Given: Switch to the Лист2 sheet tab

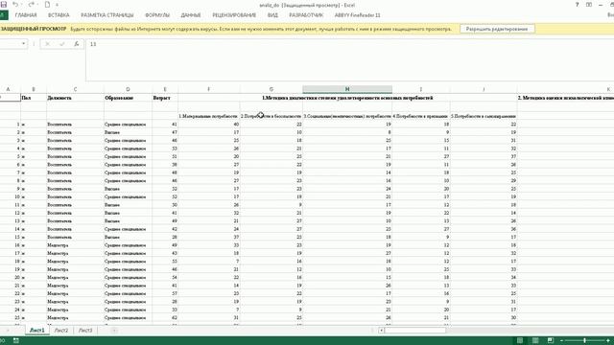Looking at the screenshot, I should [x=61, y=331].
